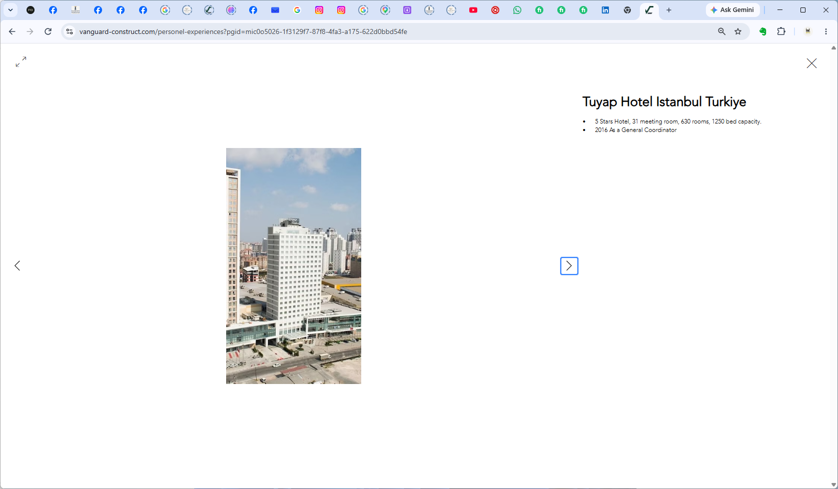The width and height of the screenshot is (838, 489).
Task: Switch to the WhatsApp tab
Action: click(x=517, y=10)
